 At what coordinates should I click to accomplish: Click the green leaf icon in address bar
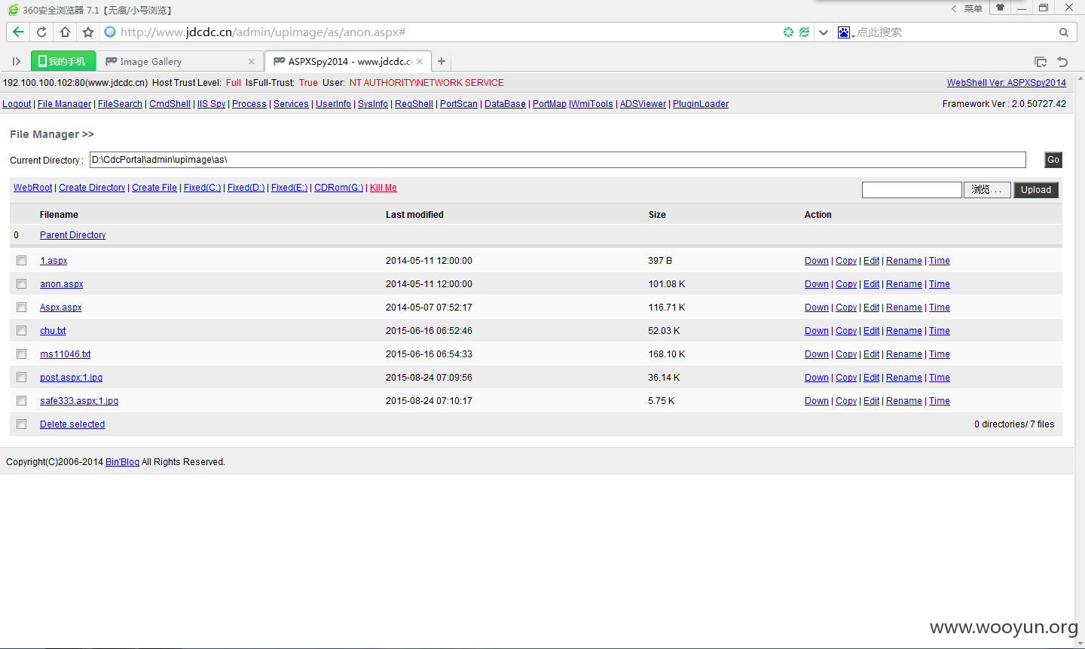click(x=804, y=32)
